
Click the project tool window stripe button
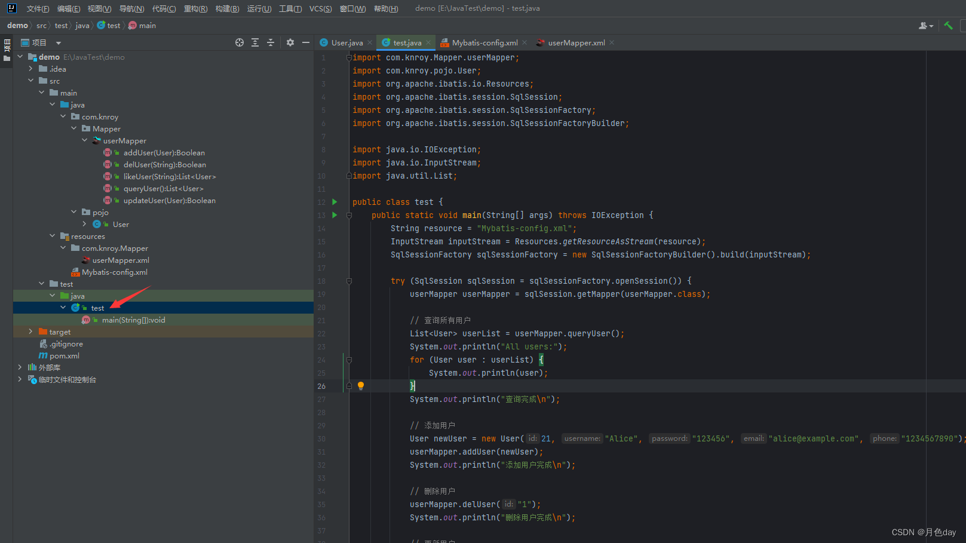point(7,50)
